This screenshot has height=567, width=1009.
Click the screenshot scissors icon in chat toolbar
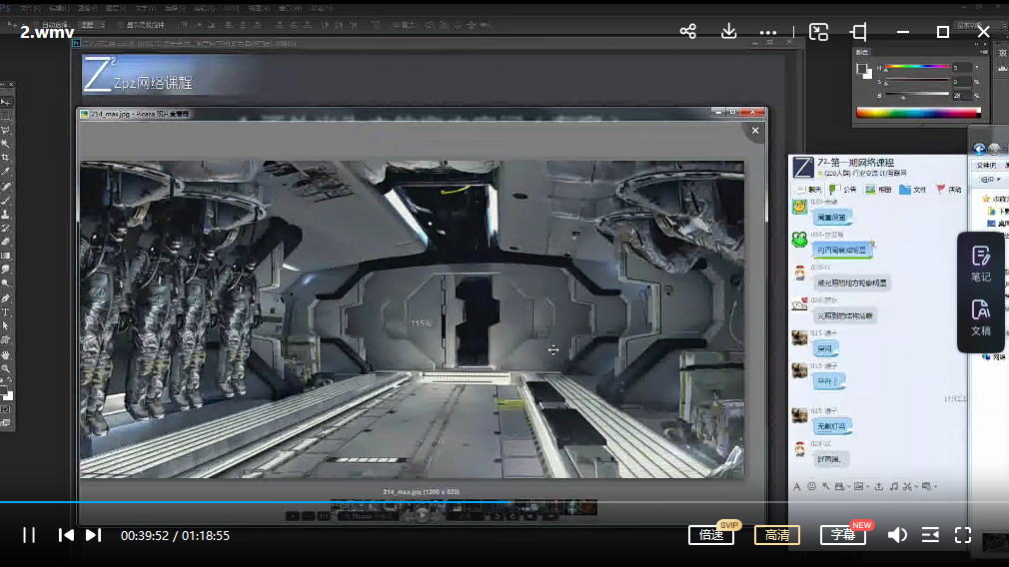(907, 487)
